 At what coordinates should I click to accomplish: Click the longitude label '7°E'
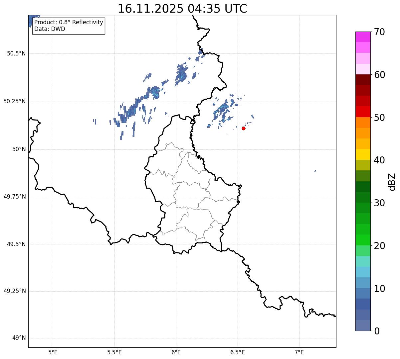coord(299,353)
